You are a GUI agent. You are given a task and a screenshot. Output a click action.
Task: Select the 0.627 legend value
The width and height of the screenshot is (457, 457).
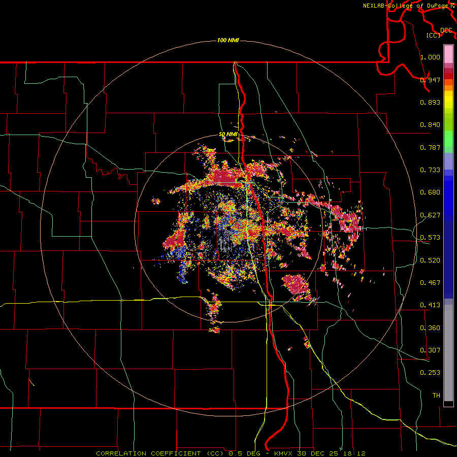coord(430,215)
